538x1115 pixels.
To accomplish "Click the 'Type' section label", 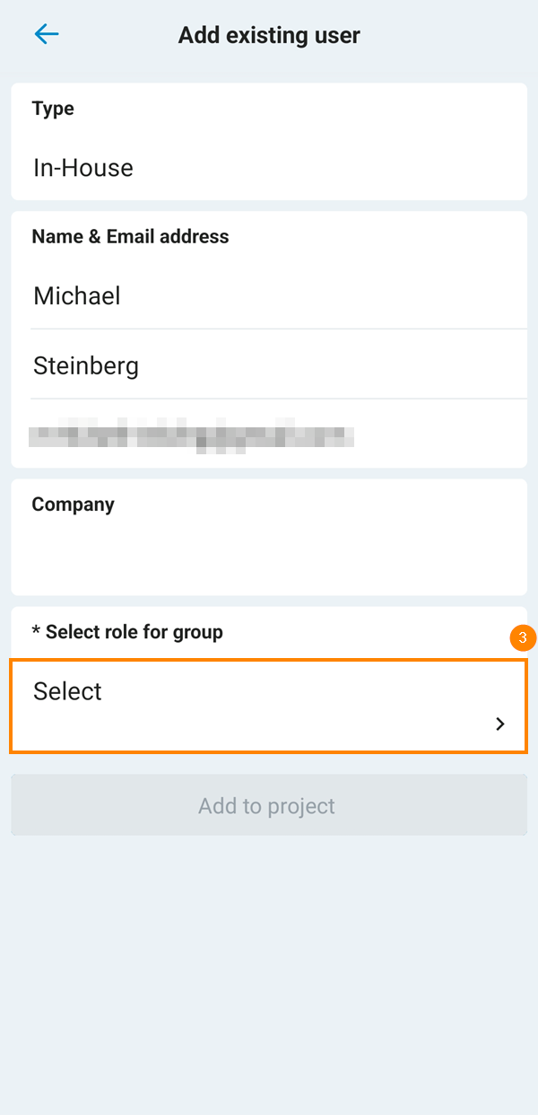I will pos(53,109).
